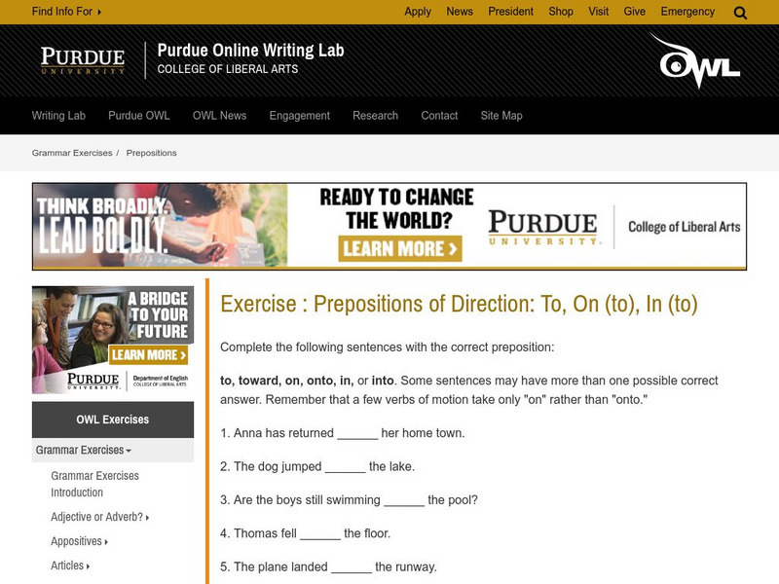Click sentence 2 about the dog

317,467
